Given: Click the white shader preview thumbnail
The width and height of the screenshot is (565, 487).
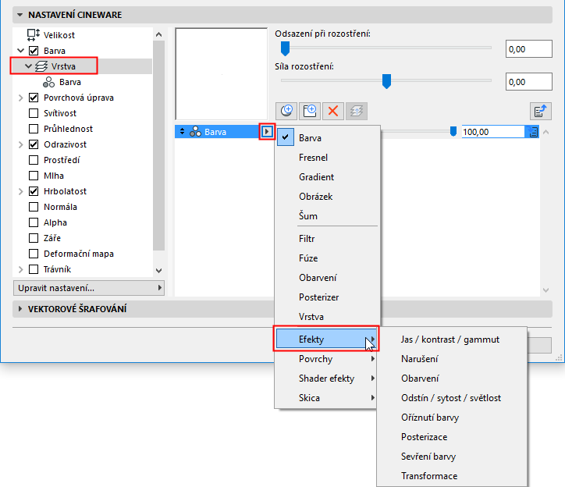Looking at the screenshot, I should pos(222,74).
